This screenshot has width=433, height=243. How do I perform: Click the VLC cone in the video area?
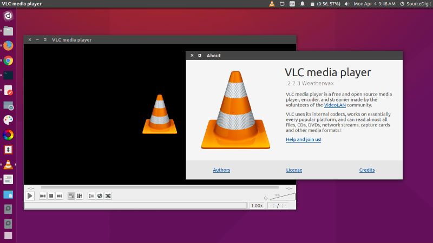pyautogui.click(x=160, y=114)
